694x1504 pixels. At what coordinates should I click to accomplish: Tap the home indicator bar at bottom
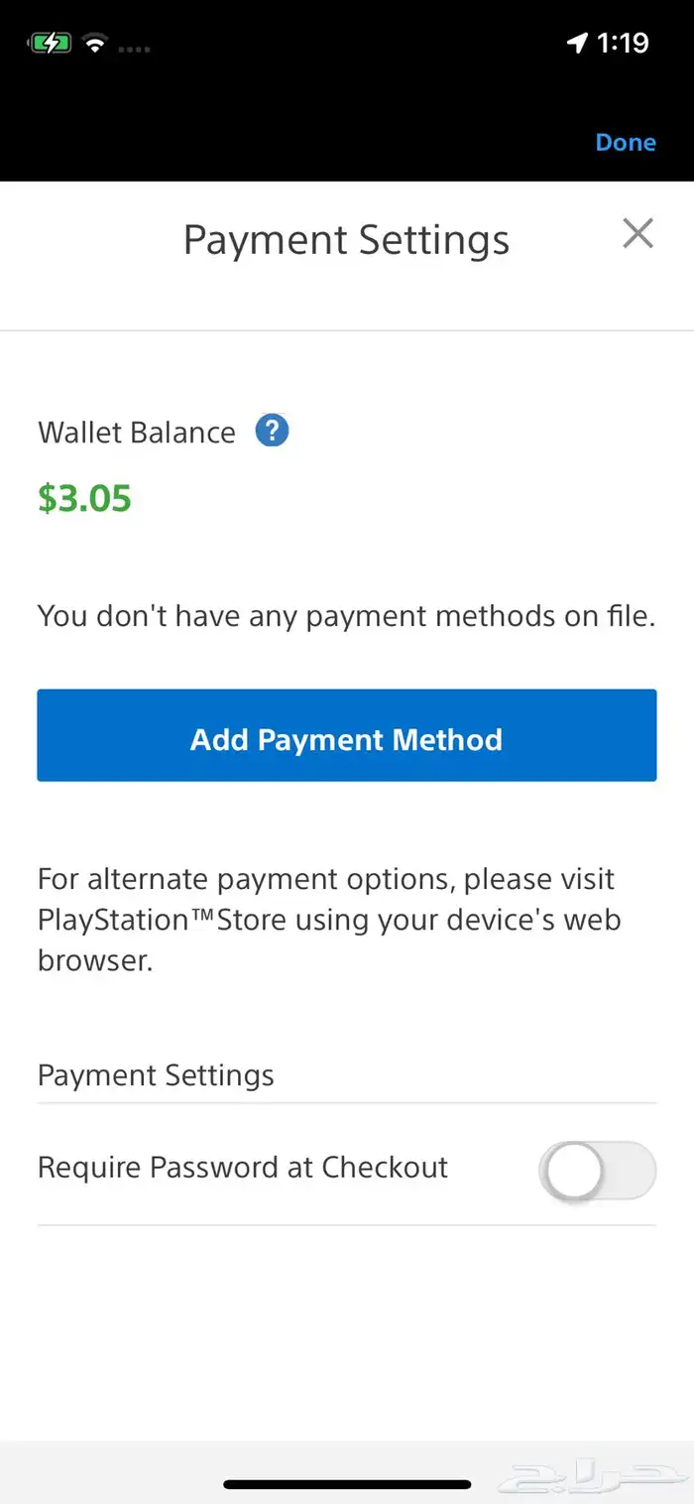coord(347,1484)
